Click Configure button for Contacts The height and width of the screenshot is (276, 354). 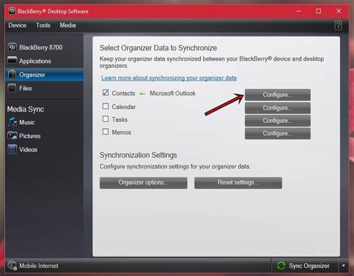point(277,95)
